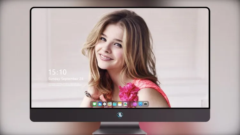Image resolution: width=240 pixels, height=135 pixels.
Task: Open the clapperboard Videos app
Action: pyautogui.click(x=115, y=104)
